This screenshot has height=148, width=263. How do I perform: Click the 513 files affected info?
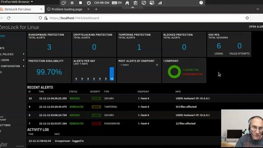(x=186, y=107)
